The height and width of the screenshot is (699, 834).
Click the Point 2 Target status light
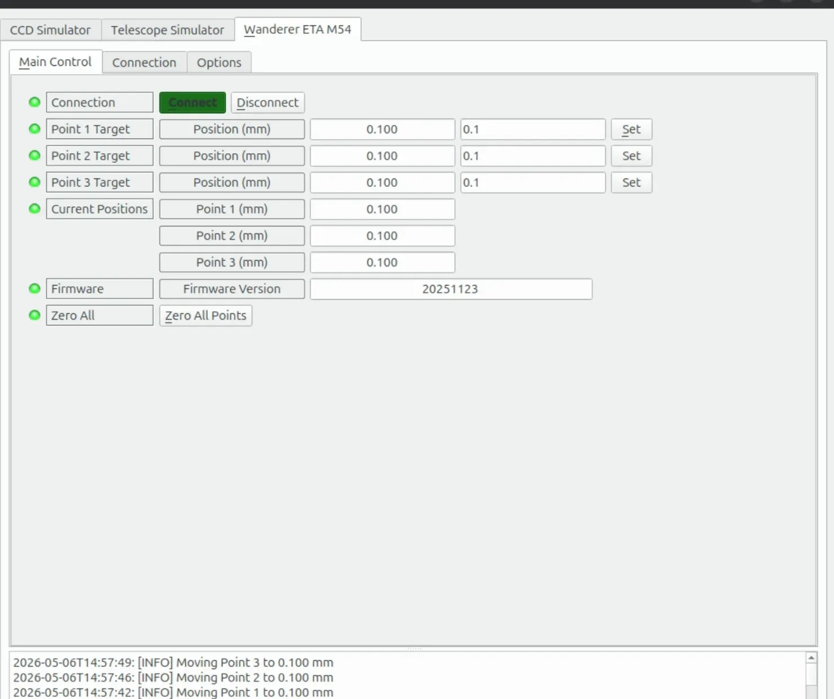click(x=34, y=155)
